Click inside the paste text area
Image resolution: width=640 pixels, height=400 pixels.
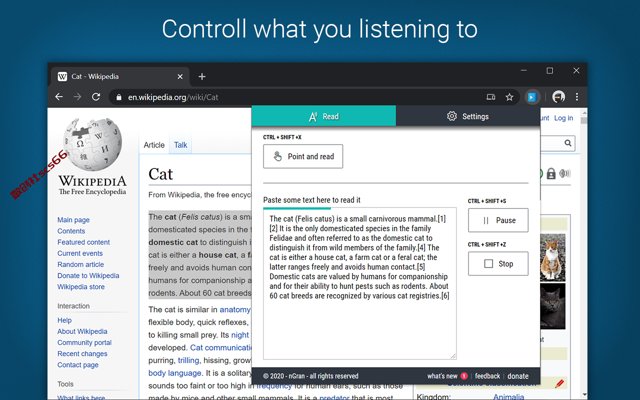pos(359,283)
